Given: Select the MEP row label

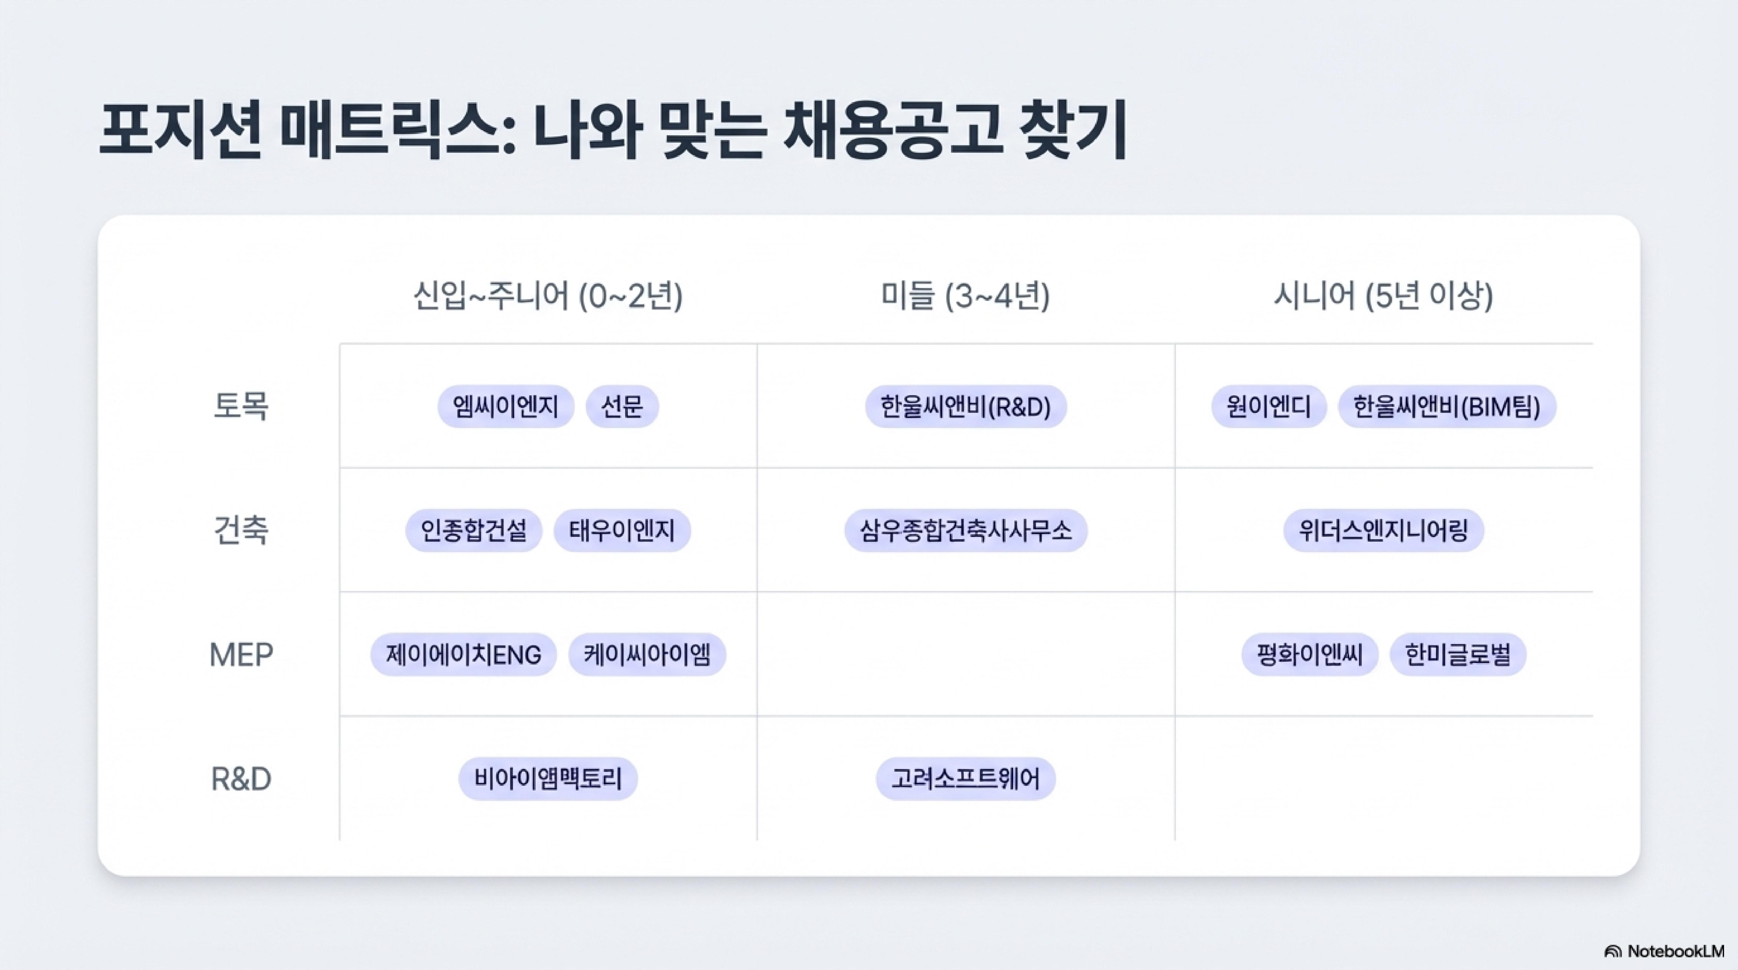Looking at the screenshot, I should click(x=241, y=655).
